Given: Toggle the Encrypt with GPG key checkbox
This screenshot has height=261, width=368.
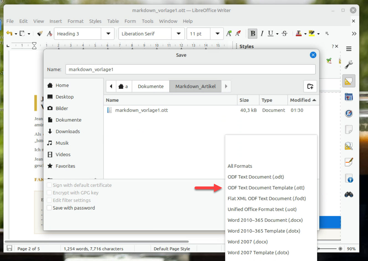Looking at the screenshot, I should coord(49,193).
